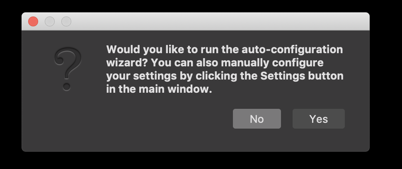
Task: Click the embossed question glyph beside the message
Action: 68,69
